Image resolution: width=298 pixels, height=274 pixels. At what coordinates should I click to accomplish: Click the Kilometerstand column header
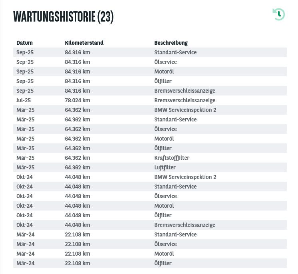coord(84,43)
